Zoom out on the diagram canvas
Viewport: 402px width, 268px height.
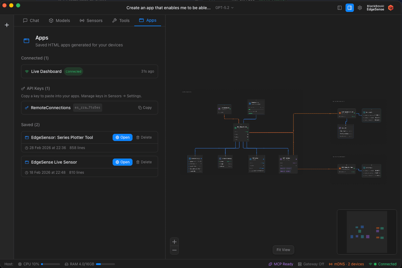174,250
